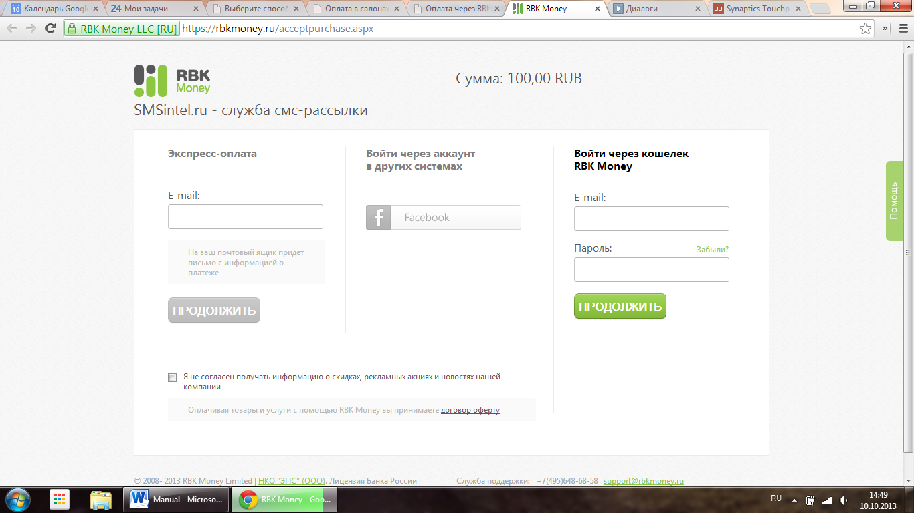Toggle the promo opt-out checkbox

click(173, 377)
